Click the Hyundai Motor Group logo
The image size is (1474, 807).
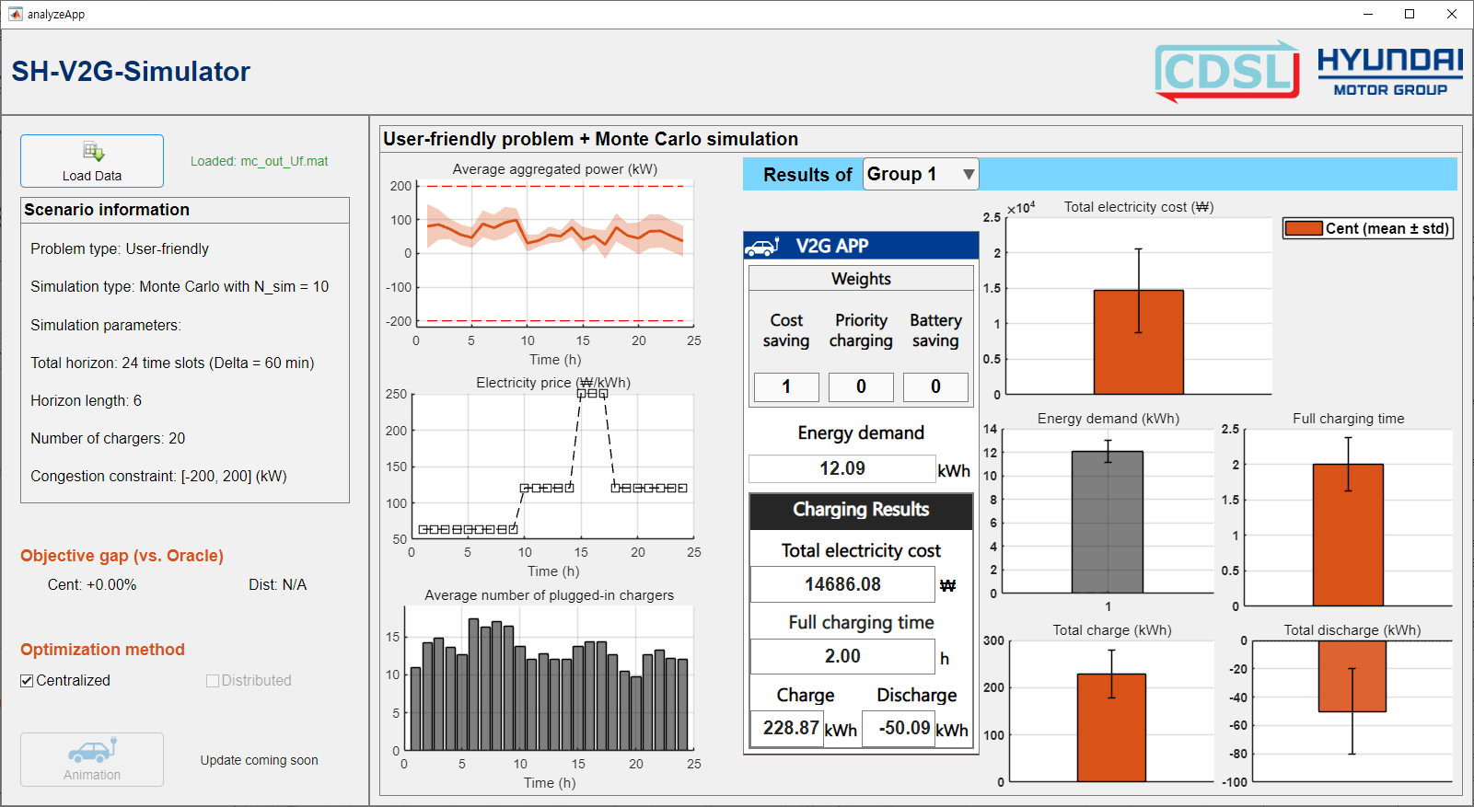click(1389, 71)
